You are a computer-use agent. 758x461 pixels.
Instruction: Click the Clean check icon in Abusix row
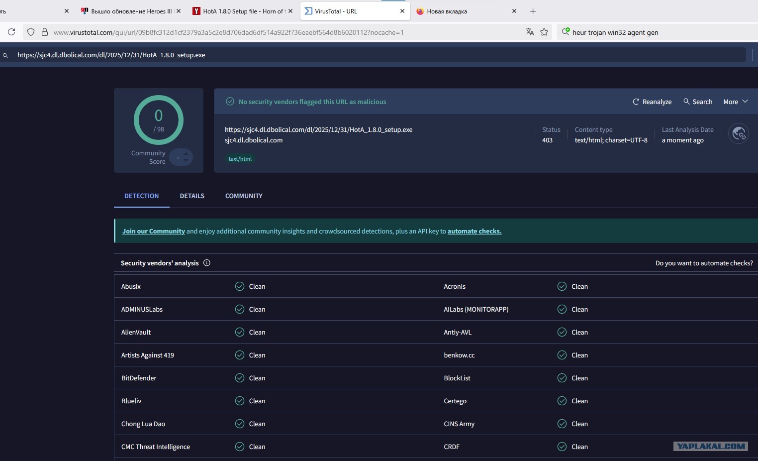point(240,286)
